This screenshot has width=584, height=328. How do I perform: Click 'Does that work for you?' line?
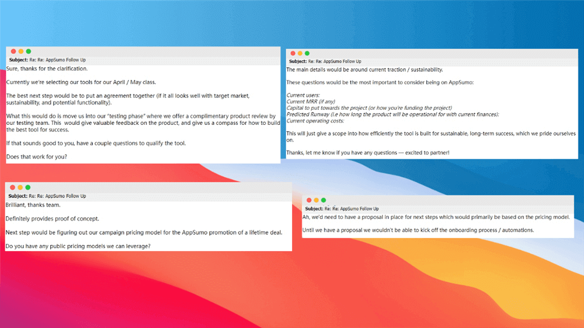(36, 157)
